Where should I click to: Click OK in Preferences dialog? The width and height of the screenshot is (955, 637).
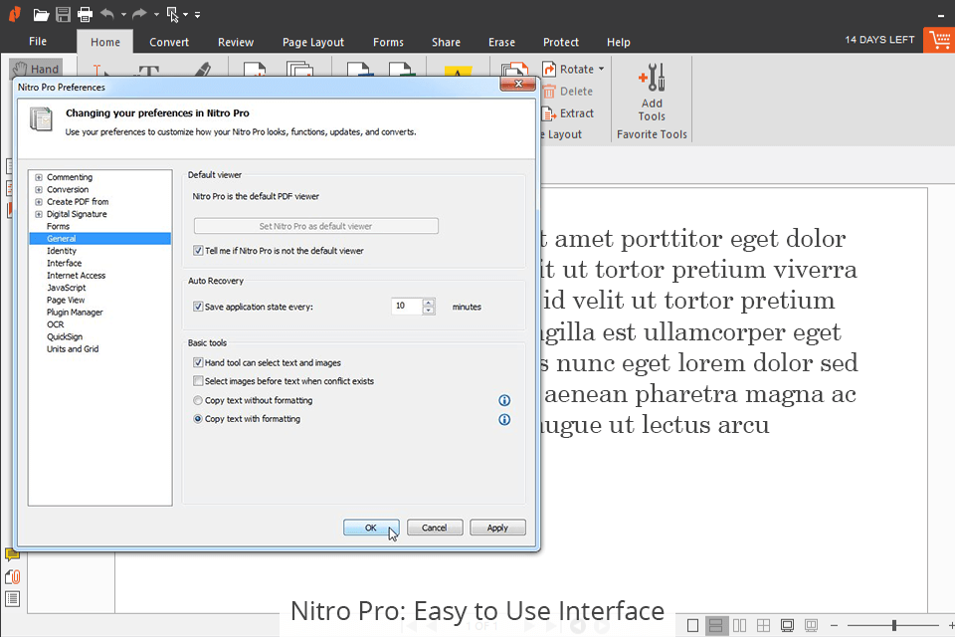pyautogui.click(x=371, y=528)
